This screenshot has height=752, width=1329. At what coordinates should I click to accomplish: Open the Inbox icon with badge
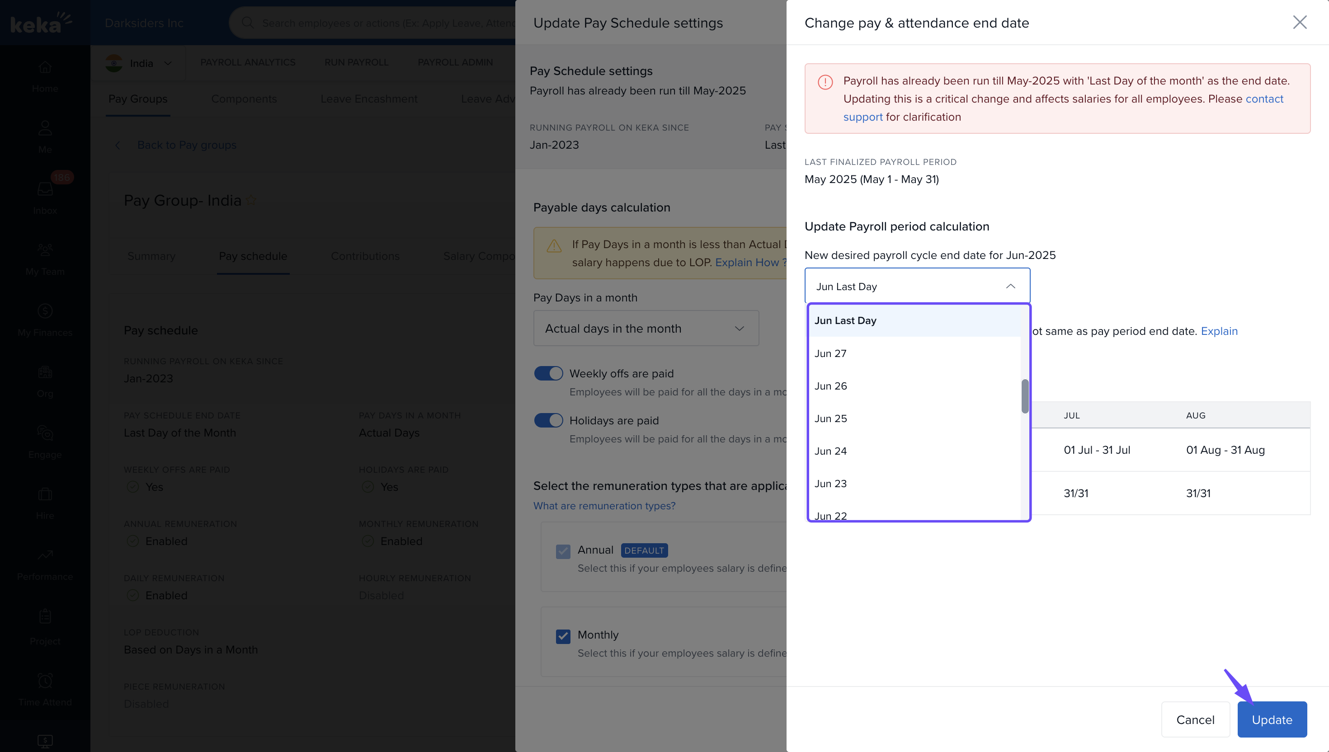45,189
